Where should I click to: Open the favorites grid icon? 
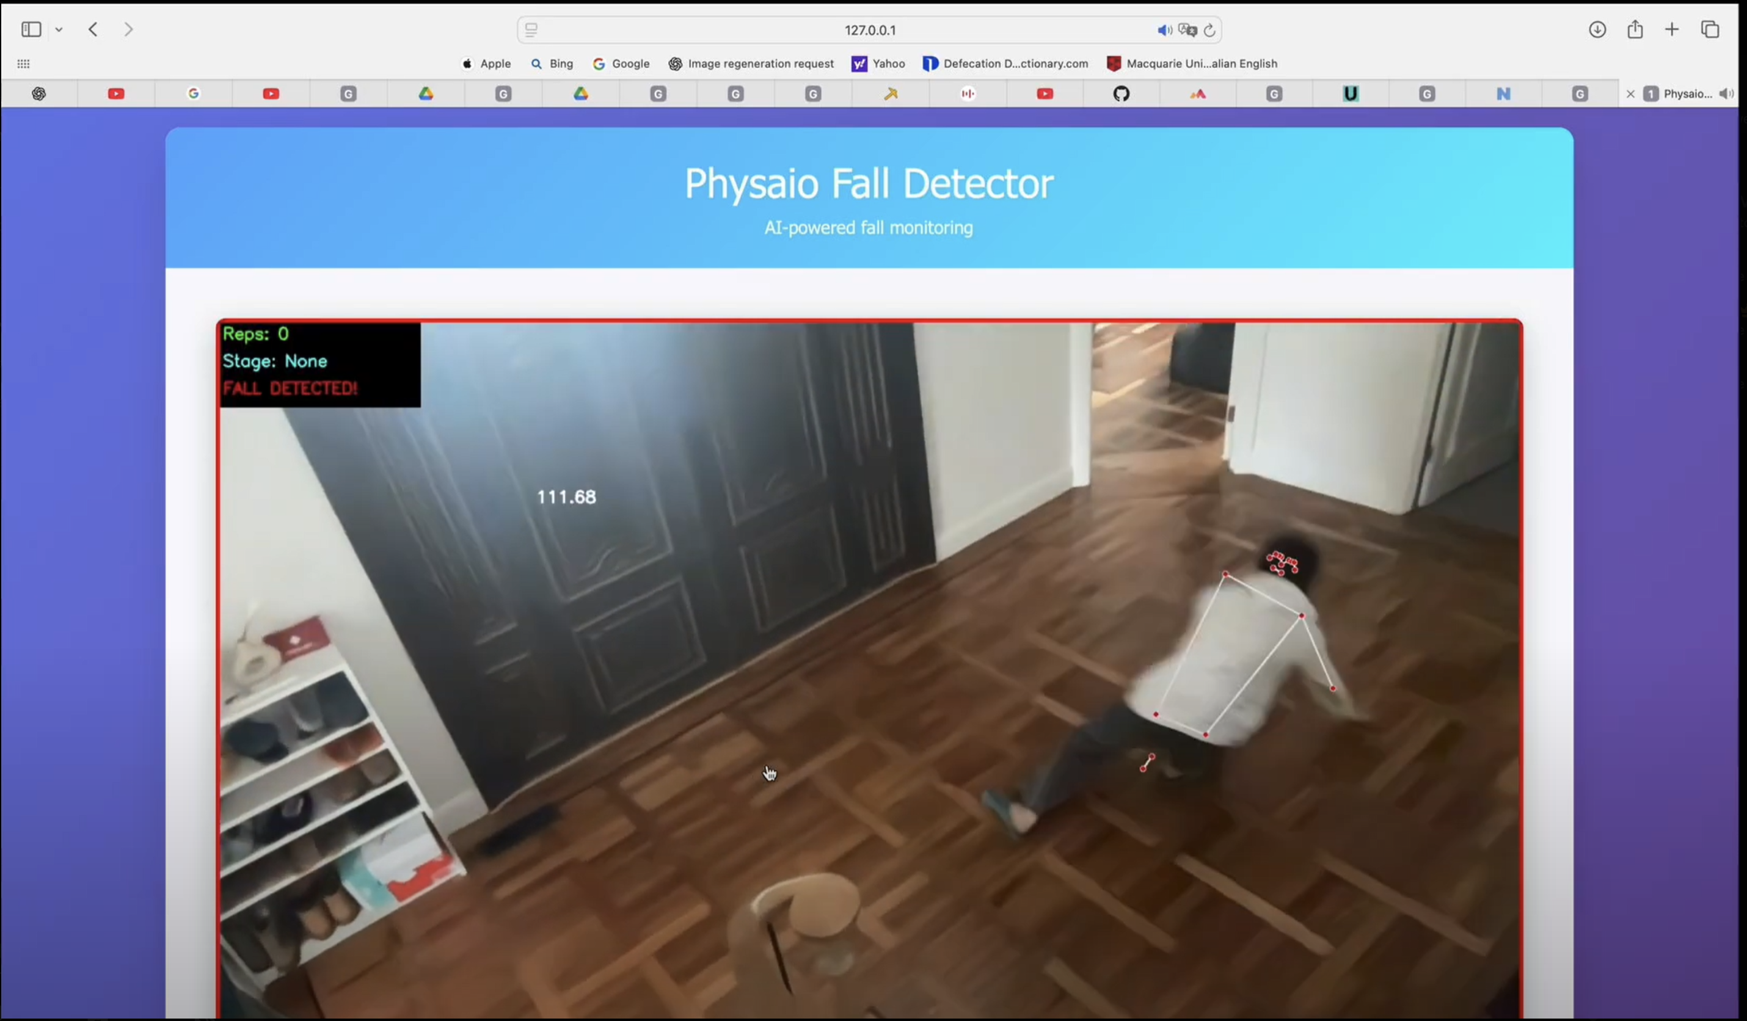coord(24,64)
